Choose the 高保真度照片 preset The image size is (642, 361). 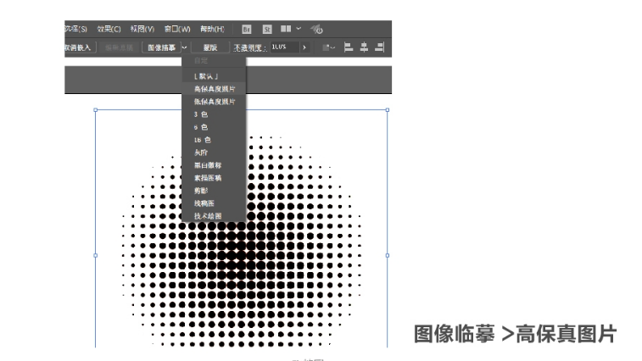point(214,89)
